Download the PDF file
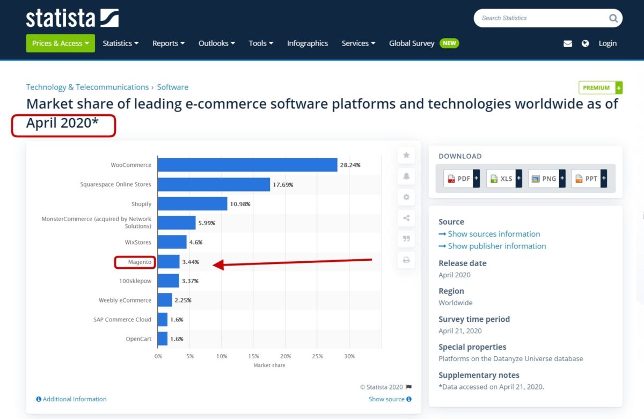644x419 pixels. pos(462,179)
